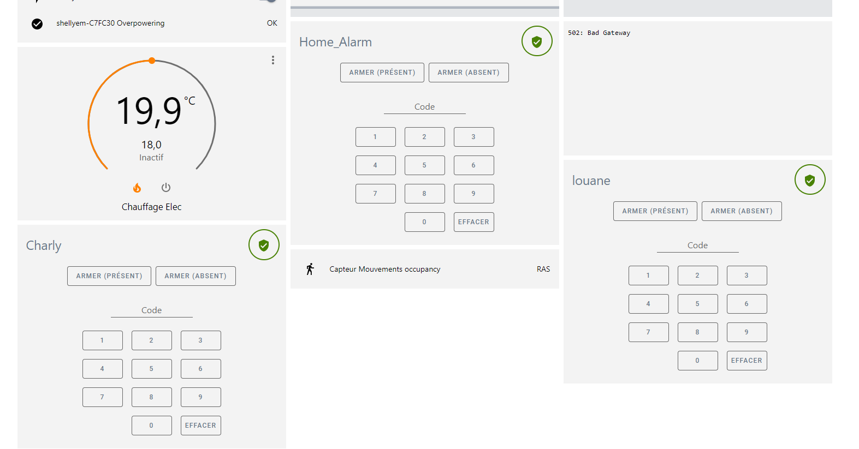Tap digit 5 on louane keypad
This screenshot has width=859, height=449.
pos(698,304)
